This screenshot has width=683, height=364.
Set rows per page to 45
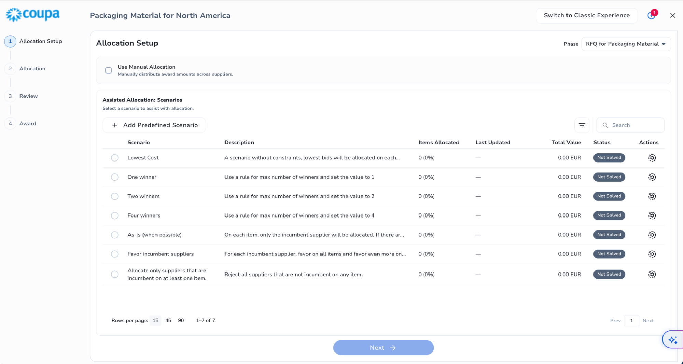(x=168, y=320)
